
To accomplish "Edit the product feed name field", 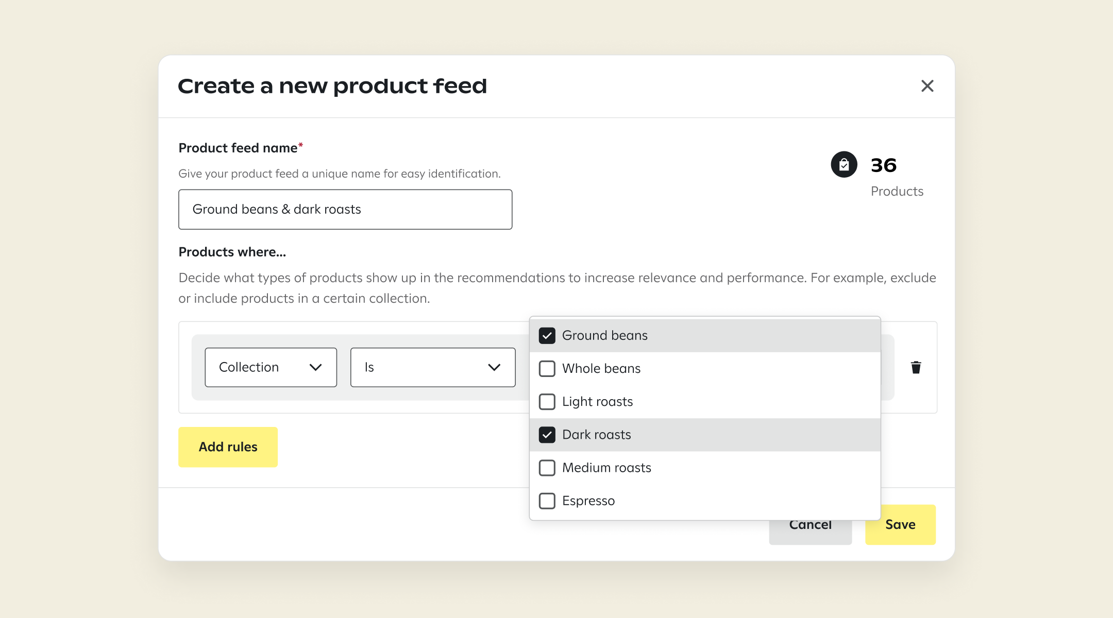I will click(x=345, y=210).
